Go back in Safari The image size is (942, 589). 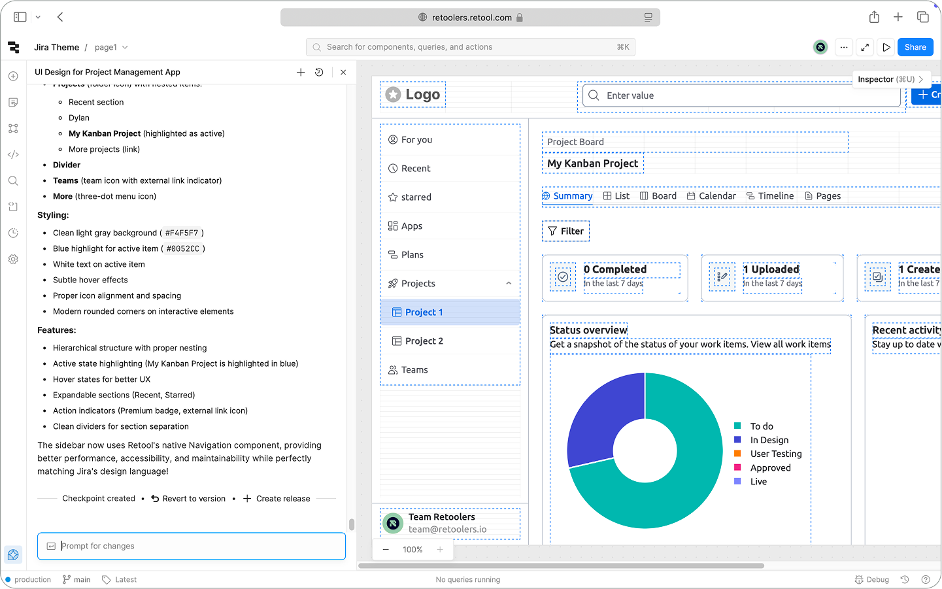click(x=60, y=17)
